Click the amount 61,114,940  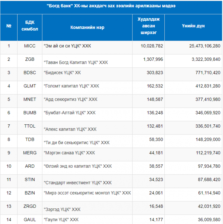pyautogui.click(x=209, y=193)
